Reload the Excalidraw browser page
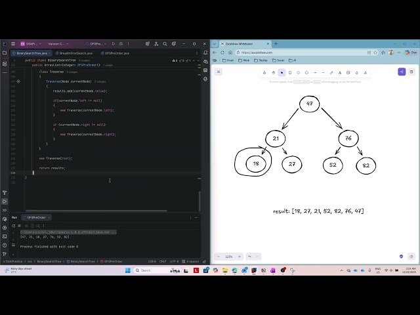This screenshot has width=420, height=315. pyautogui.click(x=222, y=52)
